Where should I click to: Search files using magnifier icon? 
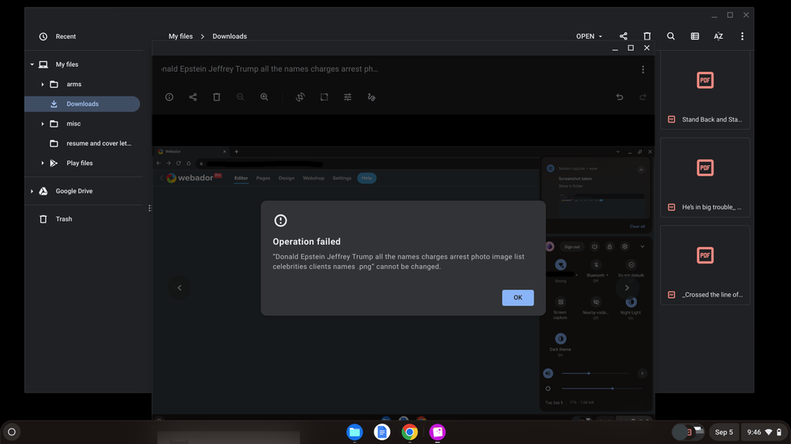[x=671, y=36]
